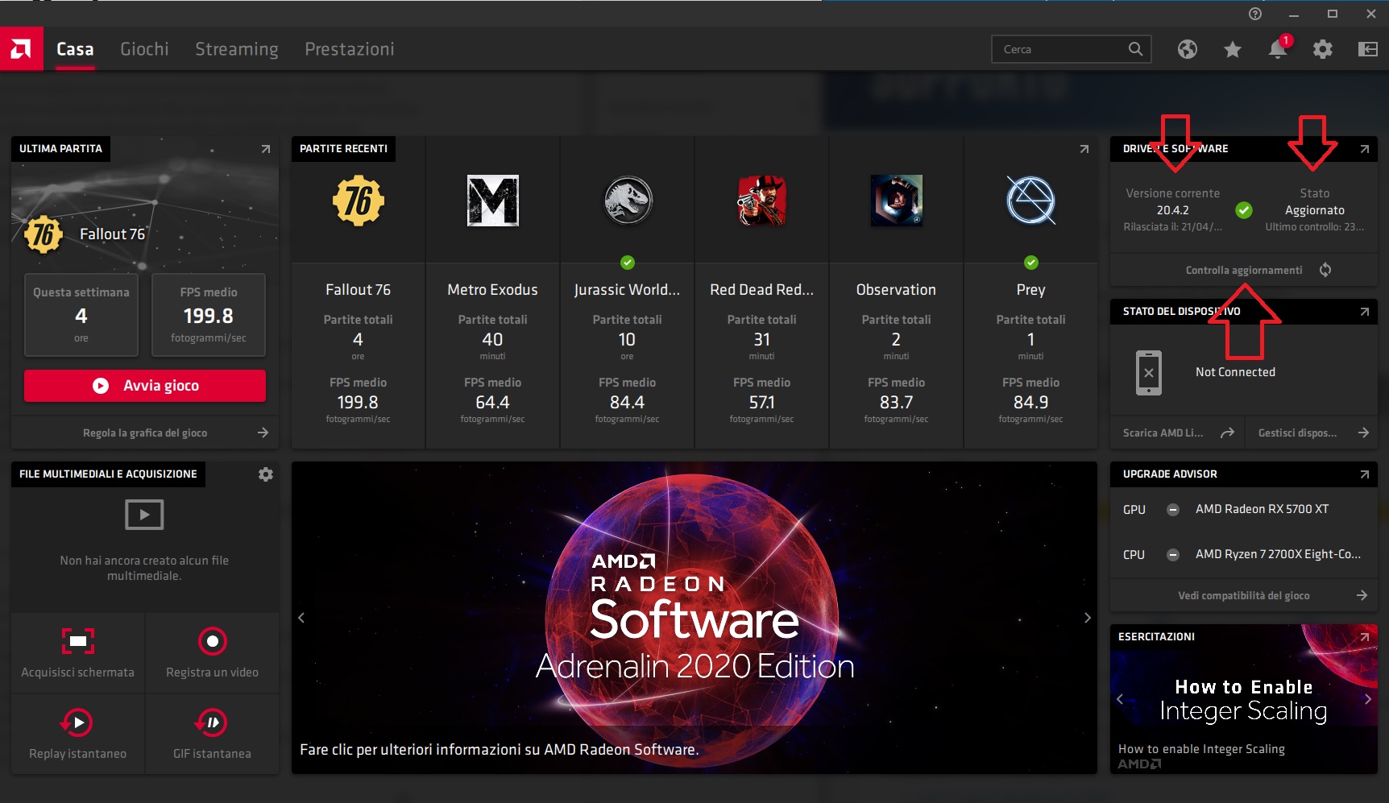Viewport: 1389px width, 803px height.
Task: Click Registra un video record icon
Action: point(213,641)
